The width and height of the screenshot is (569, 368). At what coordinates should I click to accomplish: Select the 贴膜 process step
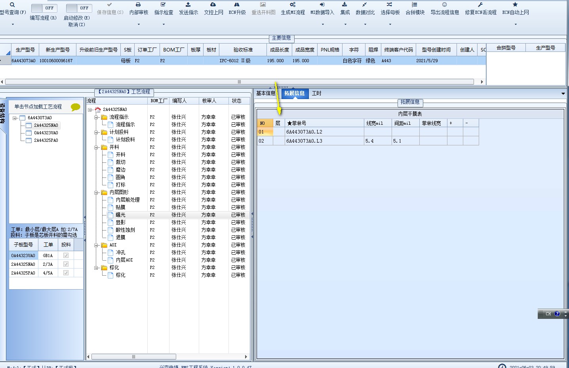(120, 207)
